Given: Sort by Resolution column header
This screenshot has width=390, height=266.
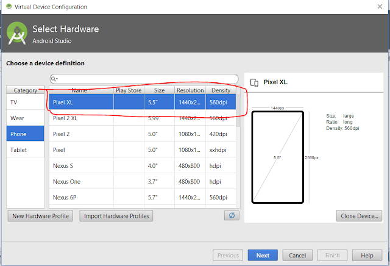Looking at the screenshot, I should coord(190,90).
